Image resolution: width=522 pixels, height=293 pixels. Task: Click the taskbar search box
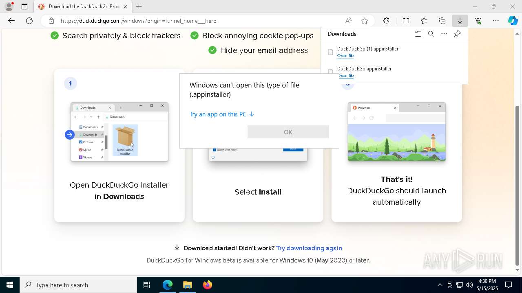click(x=78, y=285)
